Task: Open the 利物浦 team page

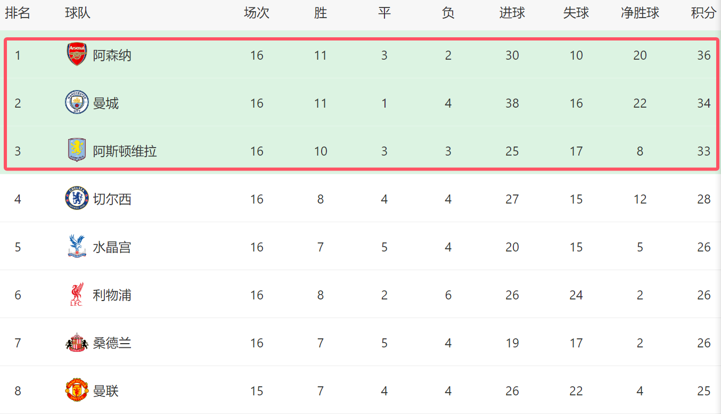Action: [112, 295]
